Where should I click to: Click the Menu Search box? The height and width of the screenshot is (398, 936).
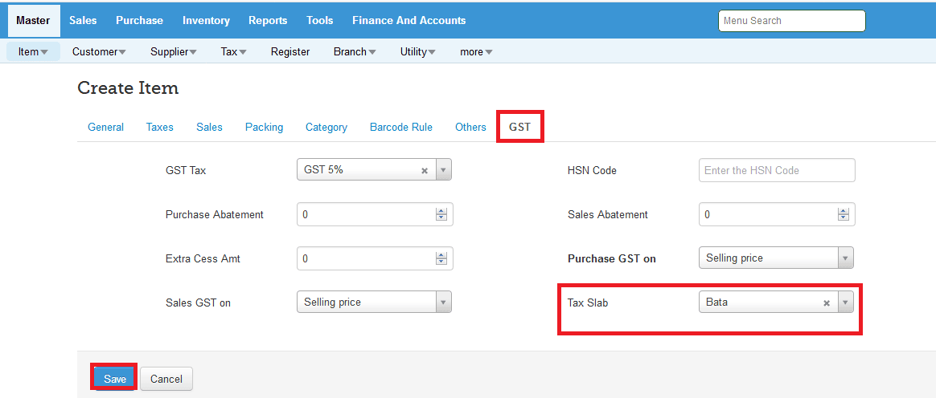pyautogui.click(x=791, y=21)
